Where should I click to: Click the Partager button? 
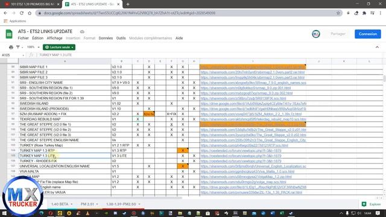pos(338,34)
